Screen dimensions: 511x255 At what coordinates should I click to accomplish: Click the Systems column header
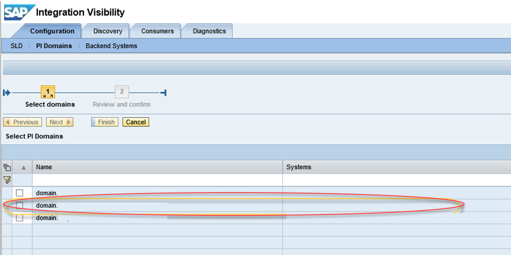tap(397, 167)
